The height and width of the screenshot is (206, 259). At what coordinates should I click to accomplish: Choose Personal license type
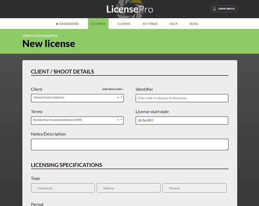pyautogui.click(x=194, y=188)
